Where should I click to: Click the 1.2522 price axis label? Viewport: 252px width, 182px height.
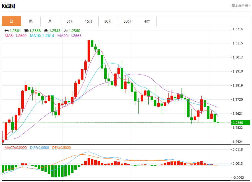pos(238,128)
